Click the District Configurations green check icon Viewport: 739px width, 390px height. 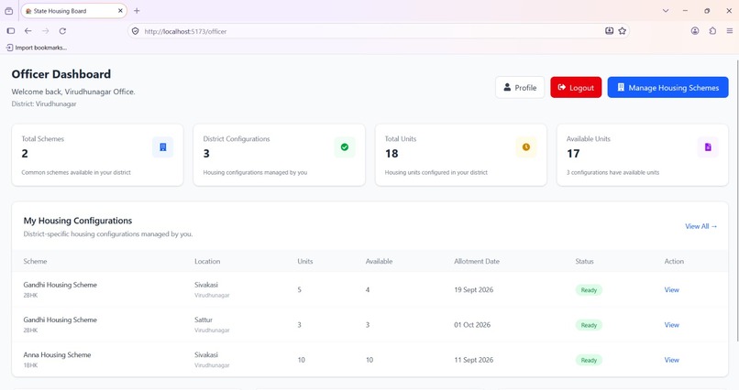(x=345, y=147)
